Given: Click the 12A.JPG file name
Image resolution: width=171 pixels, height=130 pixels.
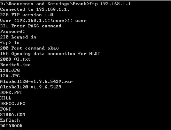Looking at the screenshot, I should click(10, 76).
